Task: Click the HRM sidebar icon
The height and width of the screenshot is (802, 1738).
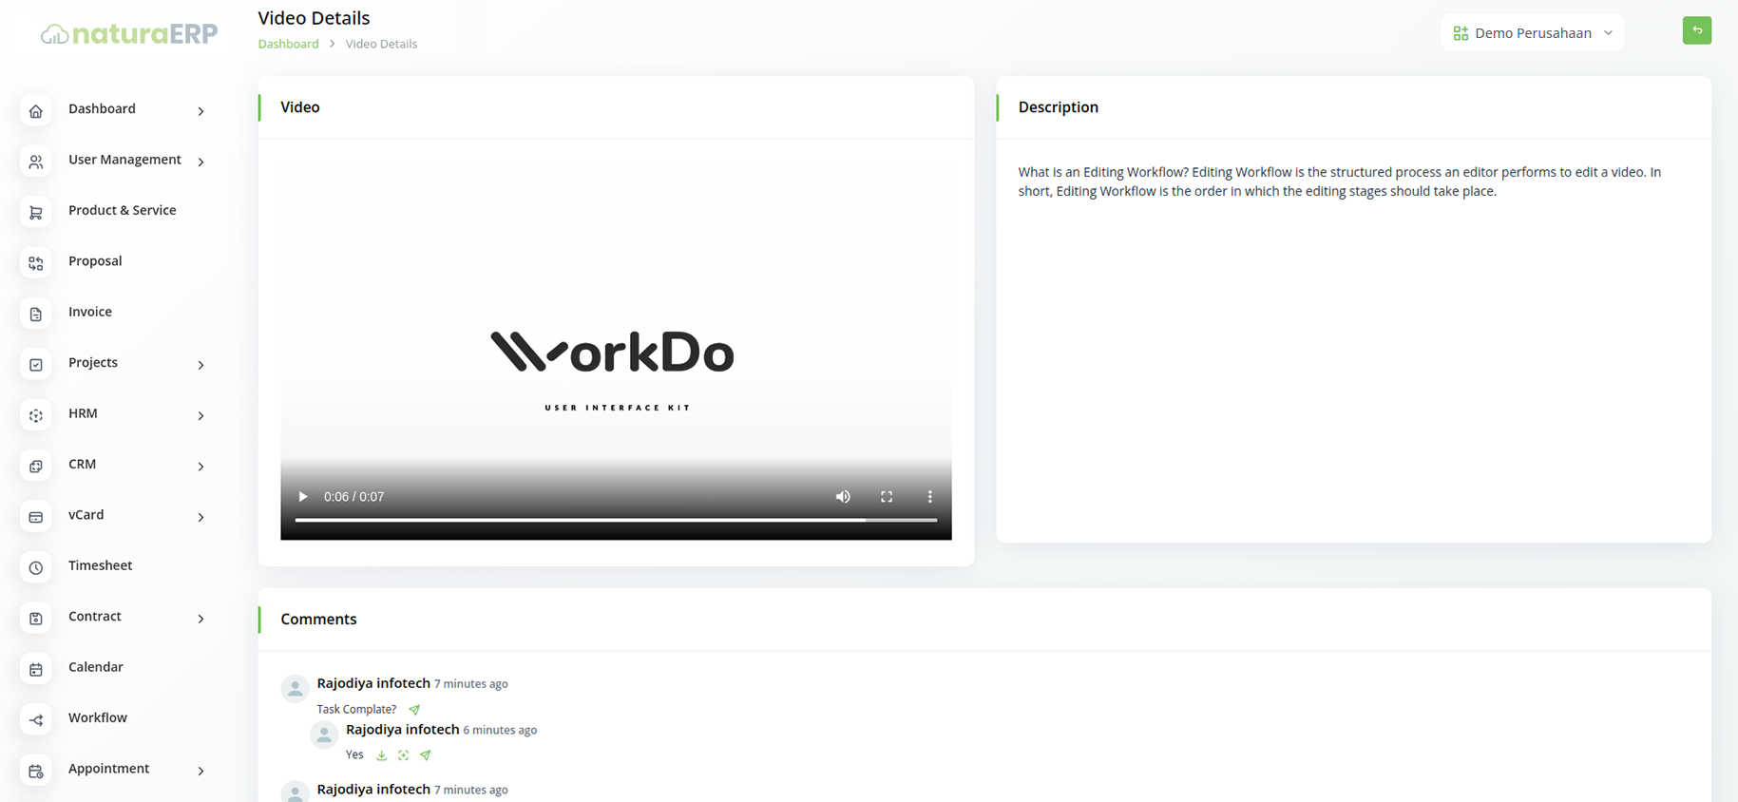Action: [x=36, y=415]
